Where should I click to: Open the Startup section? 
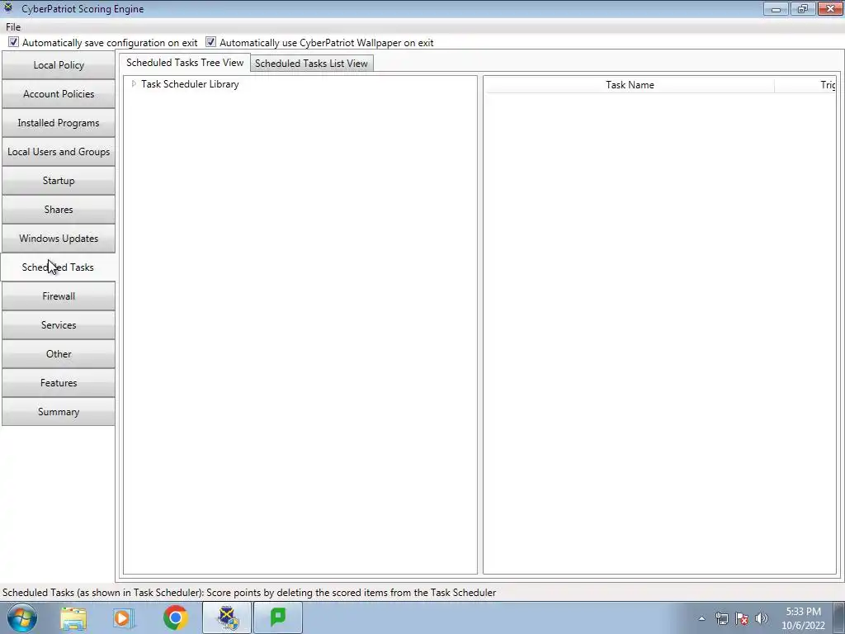coord(59,181)
